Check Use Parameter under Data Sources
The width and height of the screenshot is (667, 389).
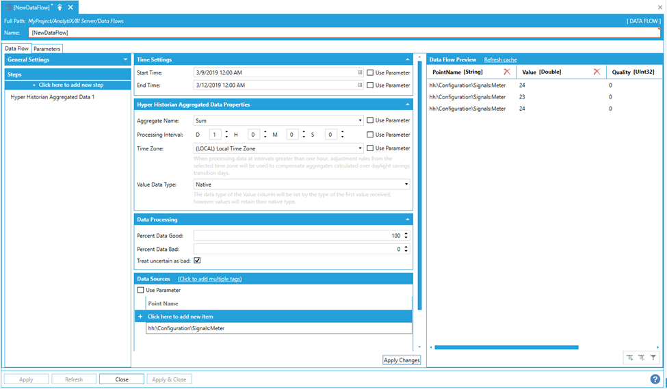pyautogui.click(x=141, y=290)
